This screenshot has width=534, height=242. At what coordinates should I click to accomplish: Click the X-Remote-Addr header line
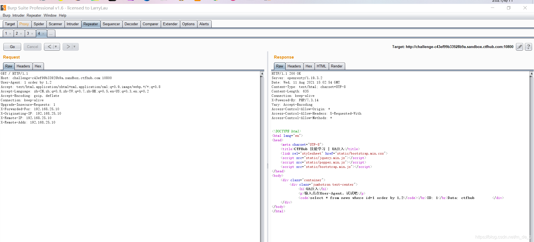coord(28,122)
